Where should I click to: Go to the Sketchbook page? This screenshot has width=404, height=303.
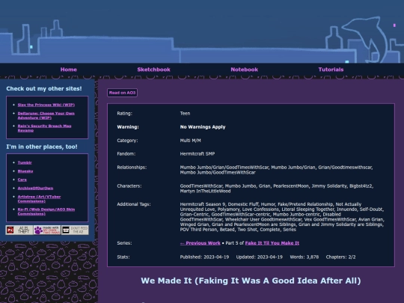pyautogui.click(x=153, y=70)
